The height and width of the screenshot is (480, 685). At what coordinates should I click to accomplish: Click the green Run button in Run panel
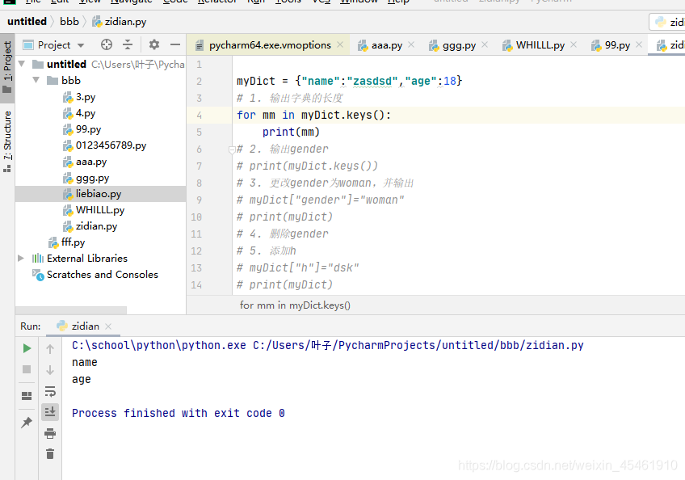point(27,348)
